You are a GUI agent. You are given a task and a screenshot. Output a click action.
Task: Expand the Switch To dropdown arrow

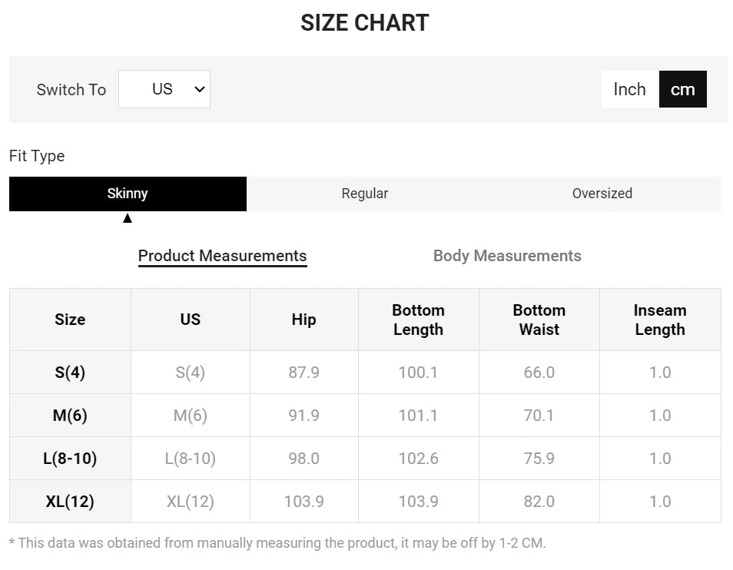coord(199,88)
